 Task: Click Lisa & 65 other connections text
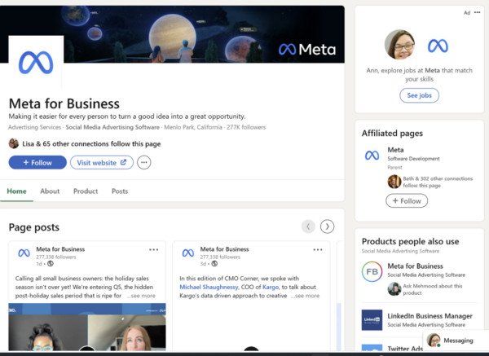coord(91,143)
